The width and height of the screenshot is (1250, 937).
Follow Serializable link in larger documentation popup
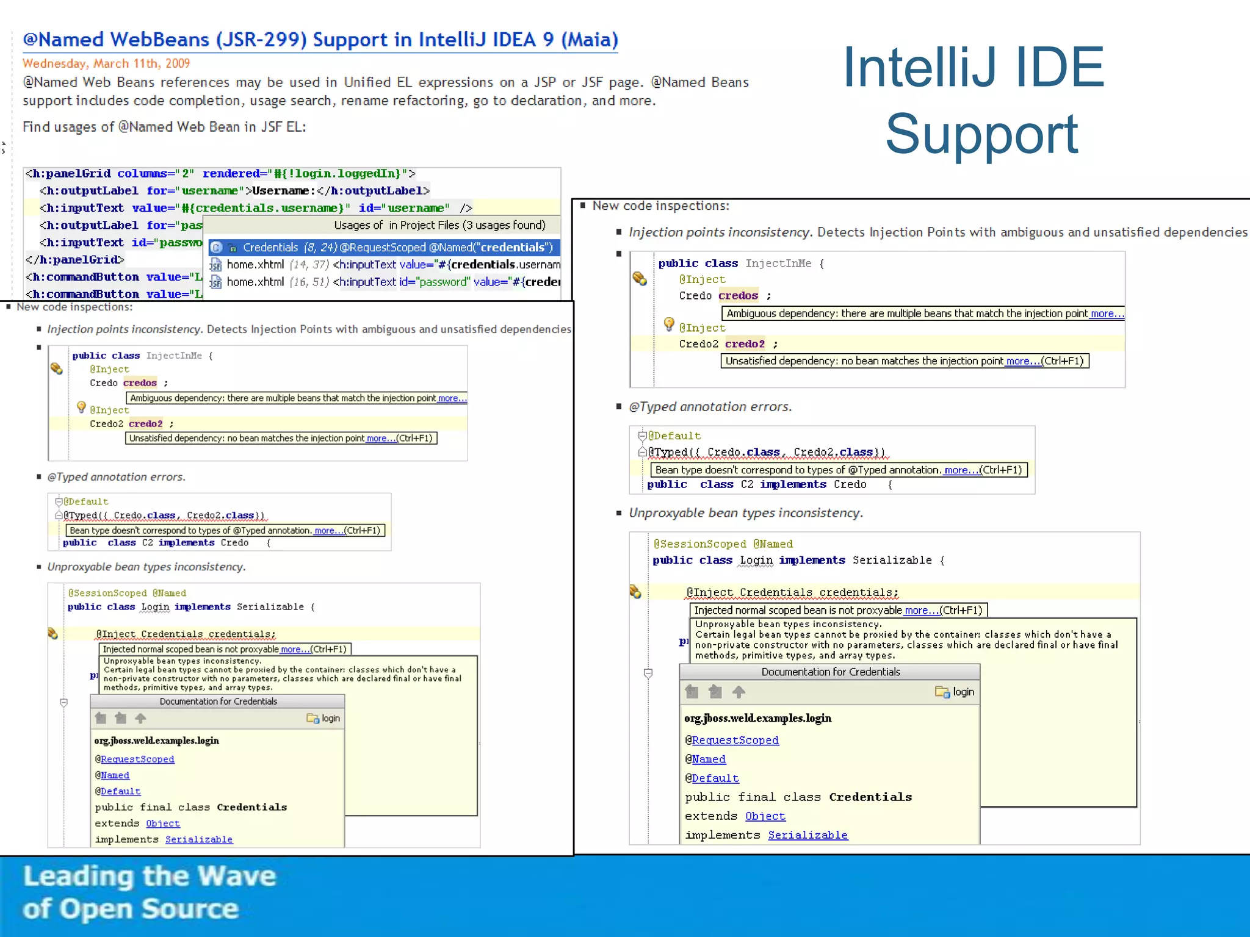807,835
